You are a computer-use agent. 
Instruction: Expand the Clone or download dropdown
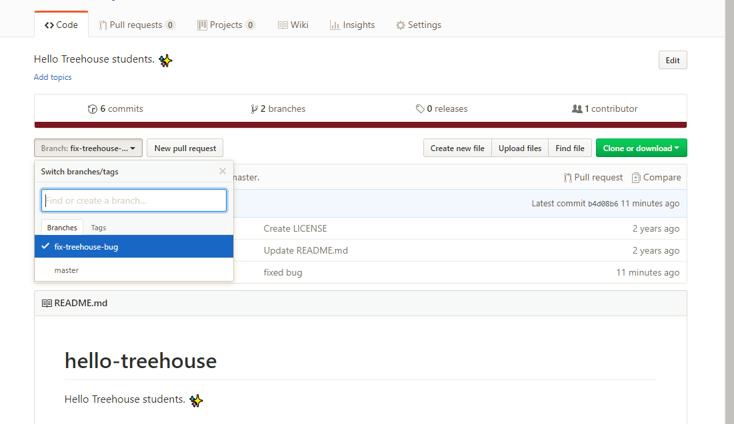[641, 148]
